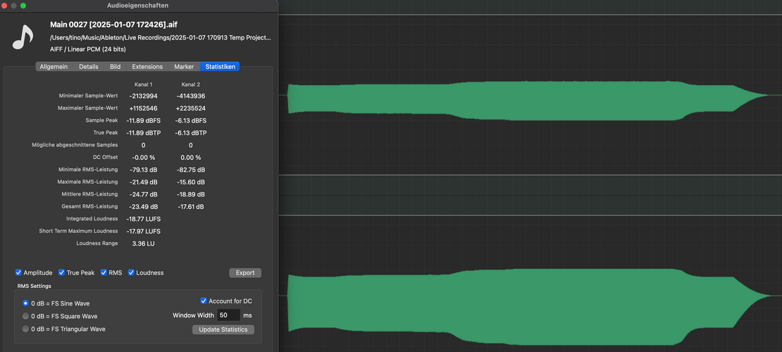Screen dimensions: 782x352
Task: Uncheck Account for DC option
Action: (204, 301)
